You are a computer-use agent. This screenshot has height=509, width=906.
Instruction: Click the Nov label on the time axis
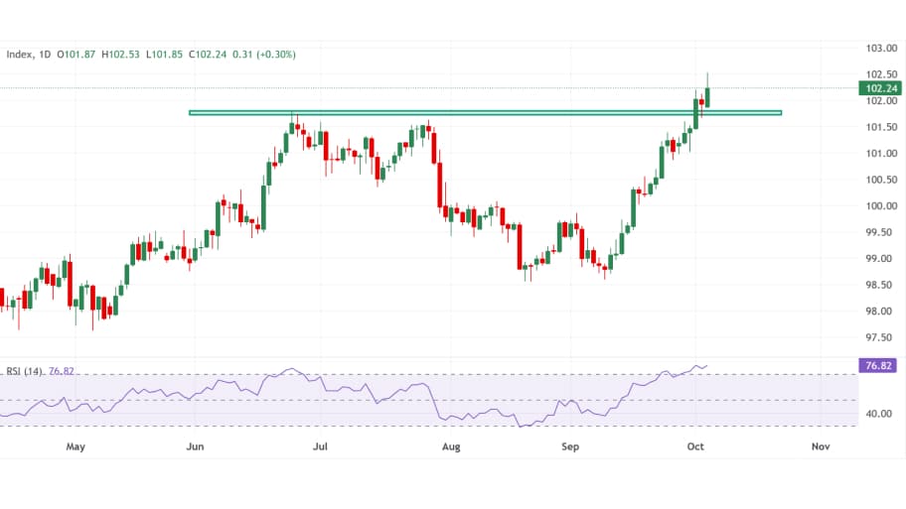pos(821,446)
